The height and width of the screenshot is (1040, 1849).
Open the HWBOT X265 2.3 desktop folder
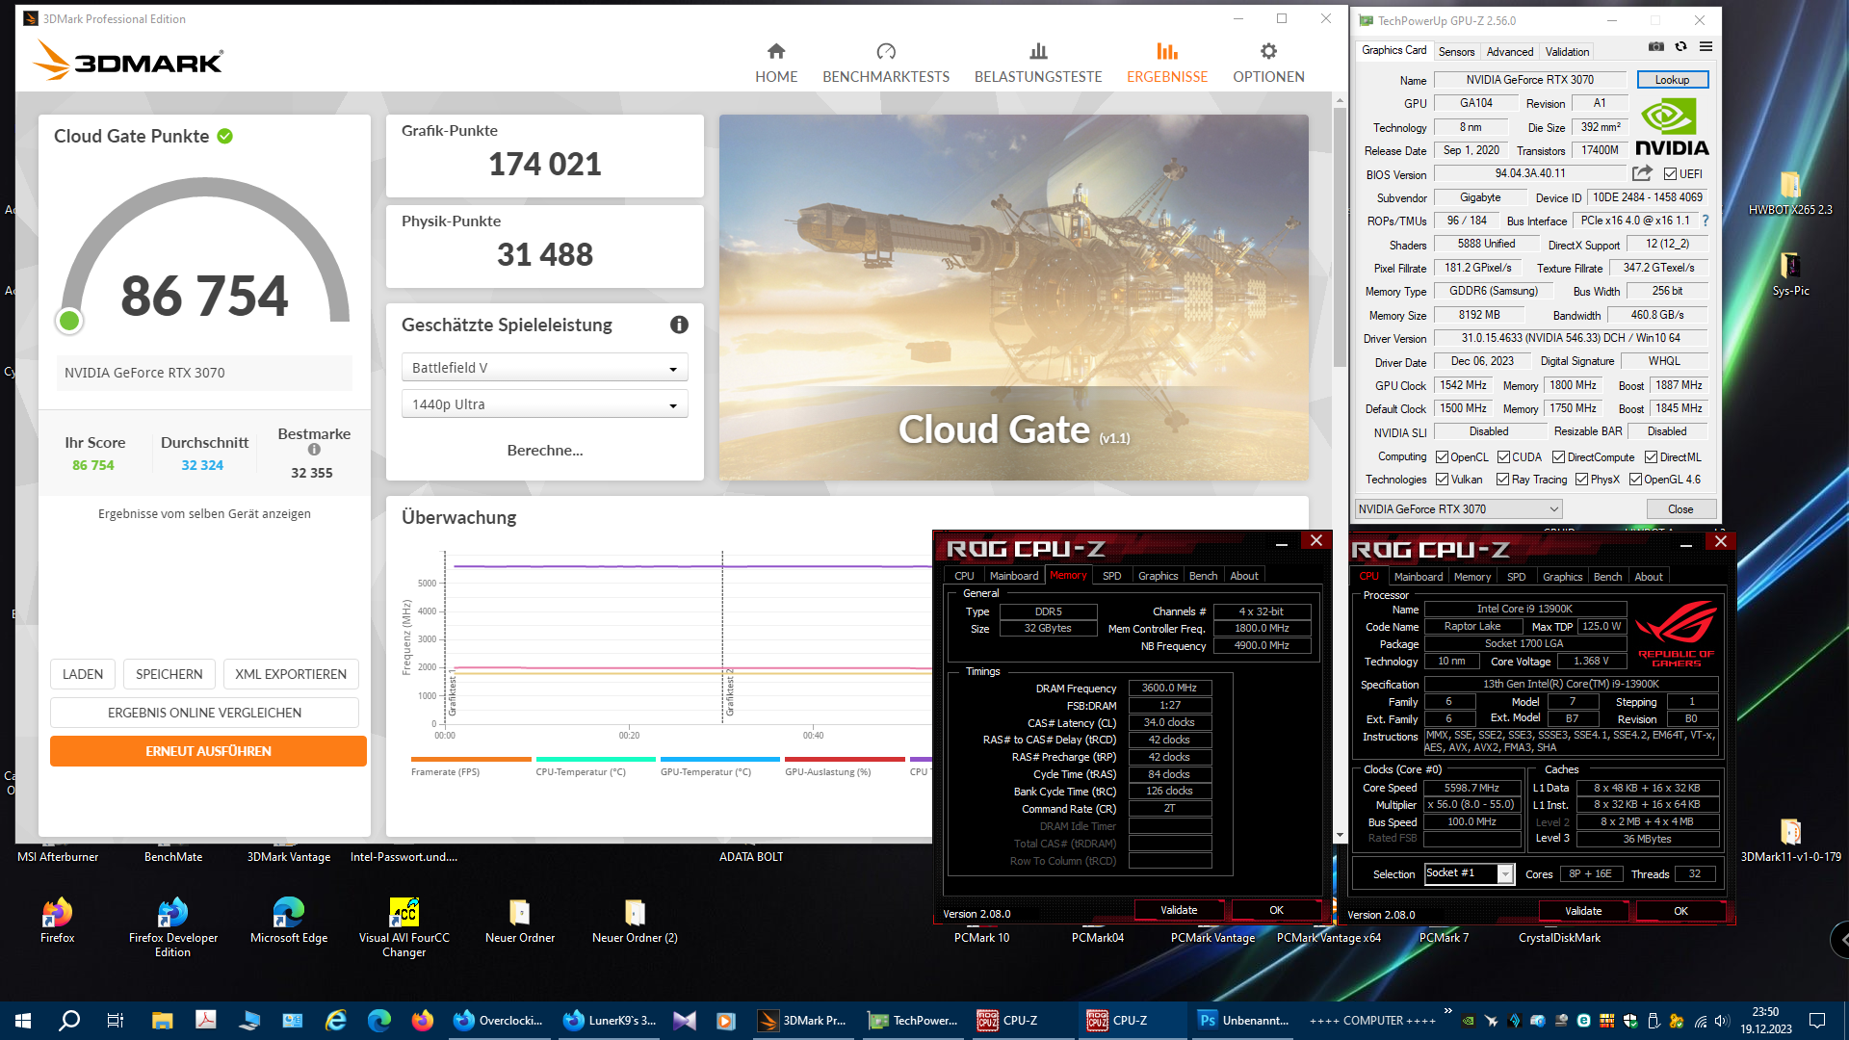coord(1790,193)
